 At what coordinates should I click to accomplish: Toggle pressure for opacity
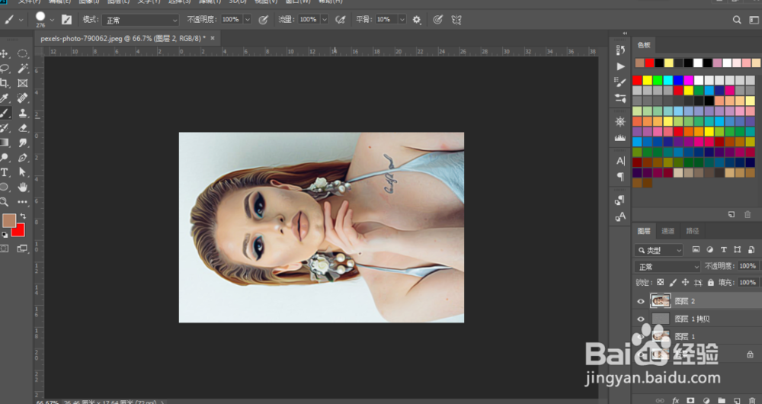(x=263, y=20)
